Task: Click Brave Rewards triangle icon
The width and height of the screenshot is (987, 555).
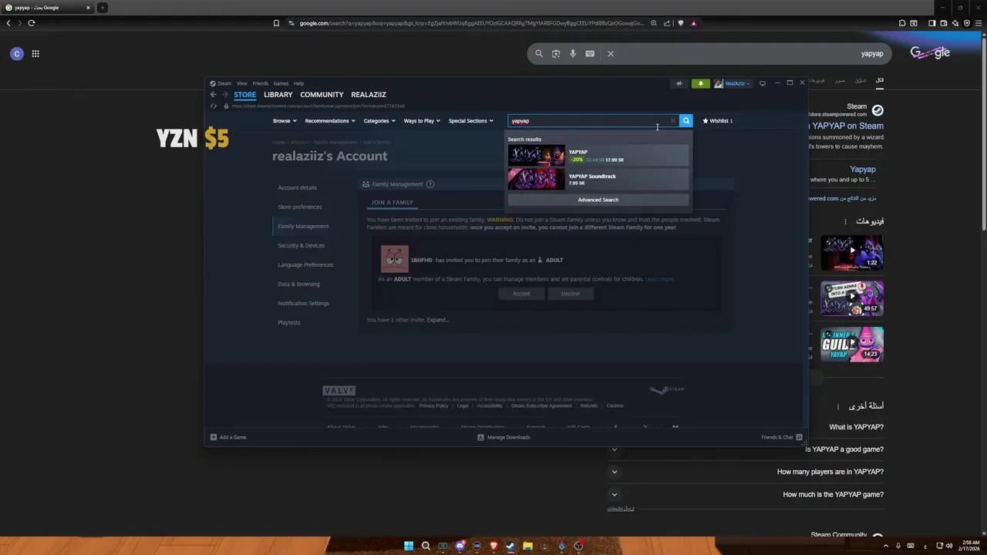Action: tap(693, 23)
